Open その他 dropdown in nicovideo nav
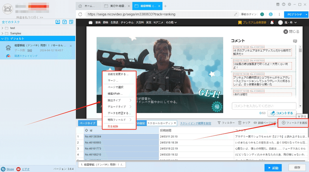The image size is (309, 172). pos(171,23)
